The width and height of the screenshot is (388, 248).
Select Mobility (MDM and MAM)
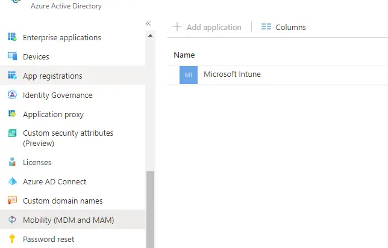[72, 220]
